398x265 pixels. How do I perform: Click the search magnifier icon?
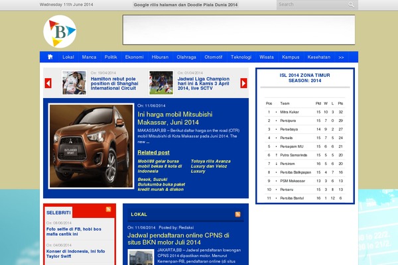pos(352,5)
